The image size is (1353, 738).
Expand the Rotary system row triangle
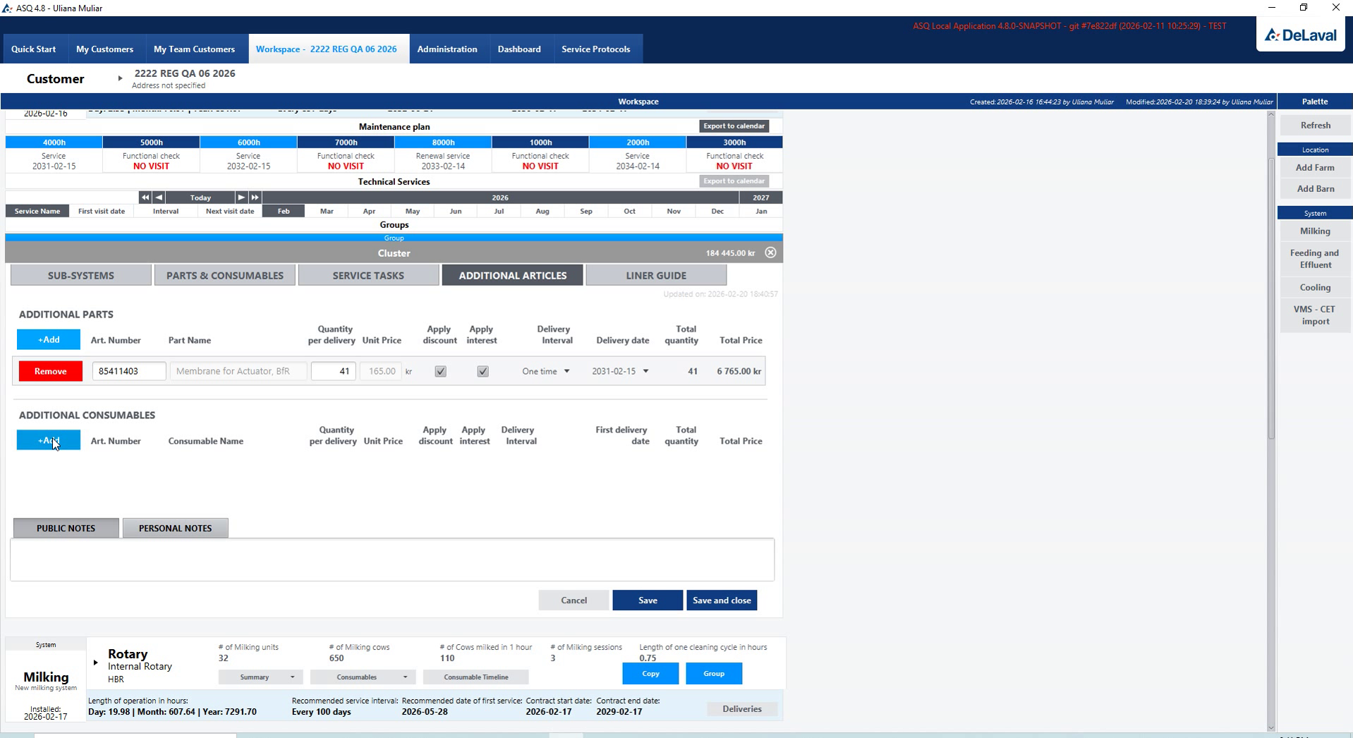pyautogui.click(x=96, y=663)
